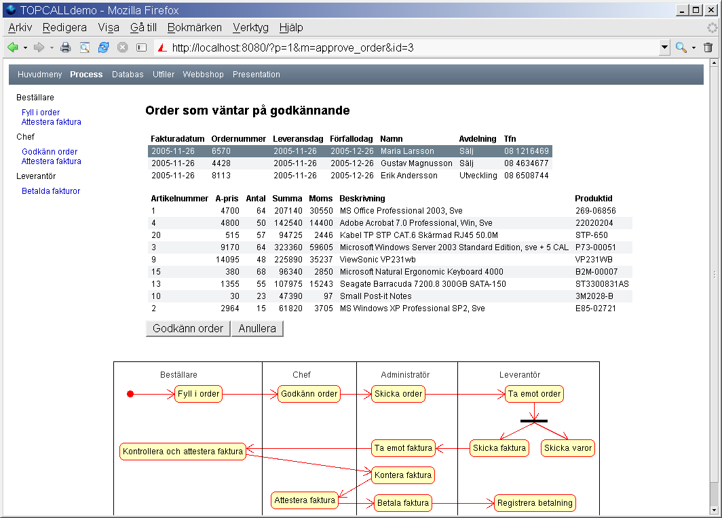
Task: Click the Godkänn order diagram node
Action: click(x=309, y=394)
